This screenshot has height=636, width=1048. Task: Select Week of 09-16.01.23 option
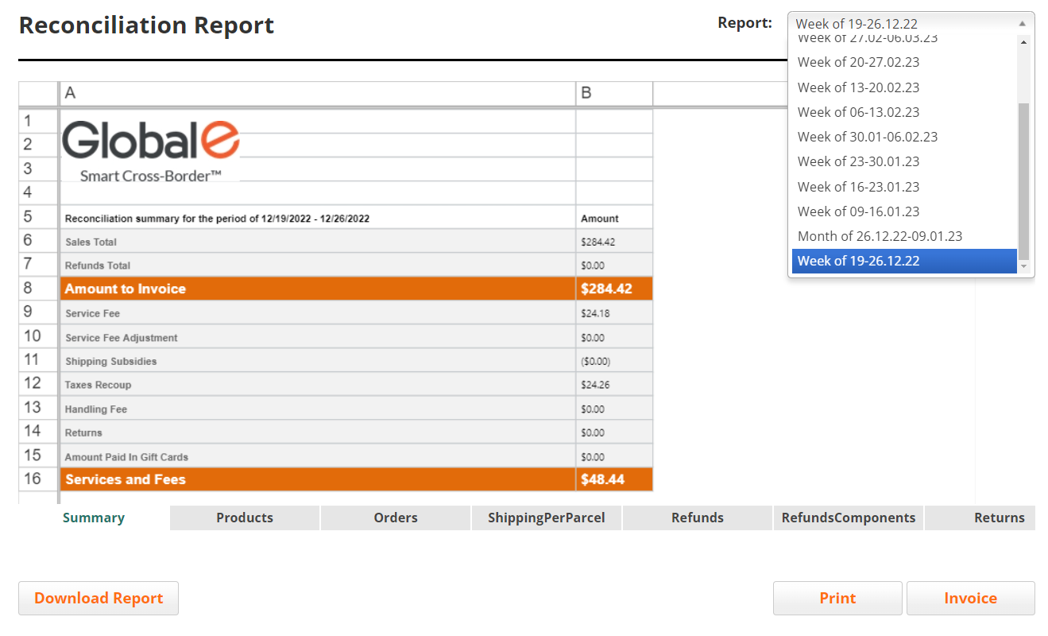tap(904, 211)
